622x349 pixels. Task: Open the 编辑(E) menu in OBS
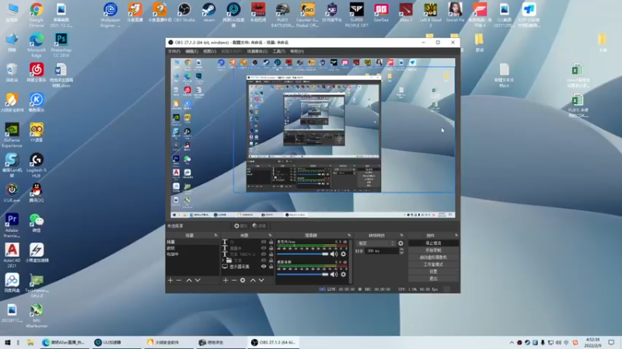pyautogui.click(x=191, y=51)
